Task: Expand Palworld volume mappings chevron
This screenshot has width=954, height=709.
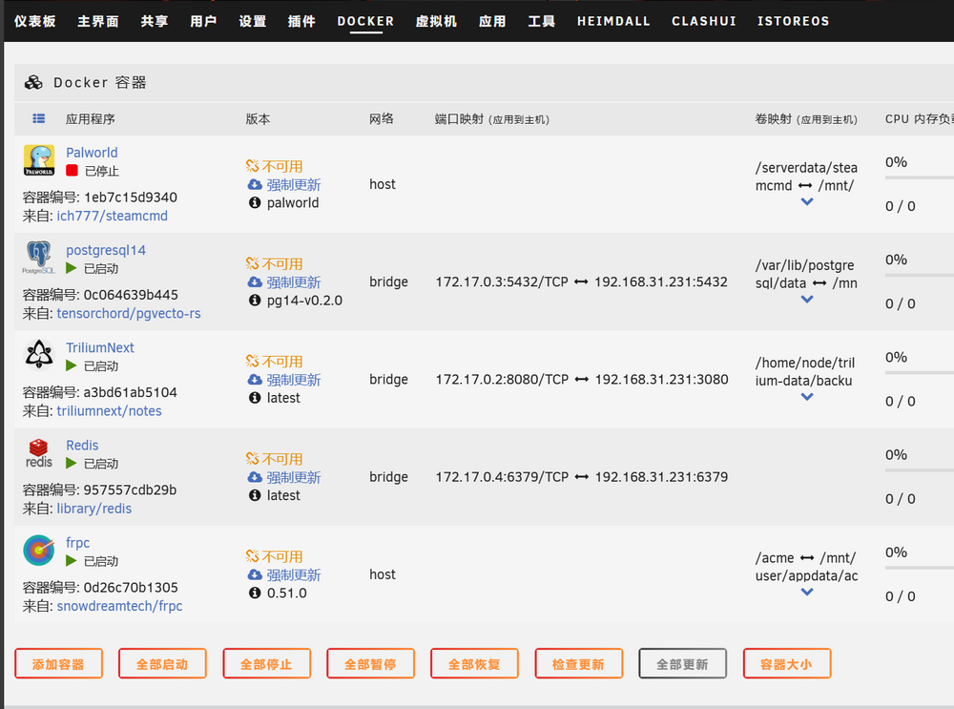Action: (807, 201)
